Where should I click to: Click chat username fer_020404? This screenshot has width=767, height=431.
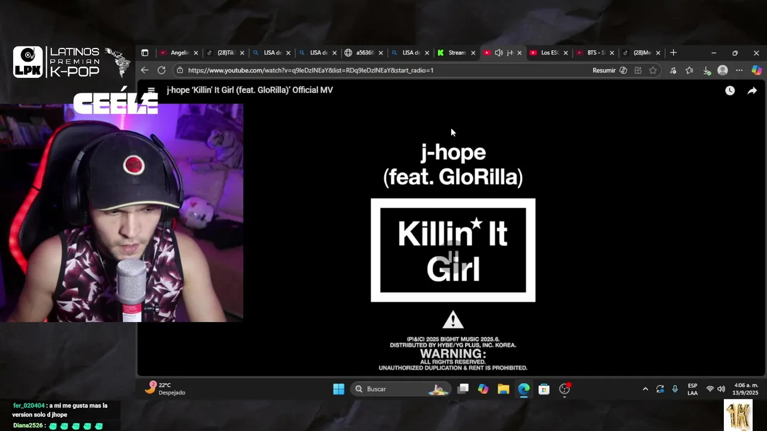(29, 405)
